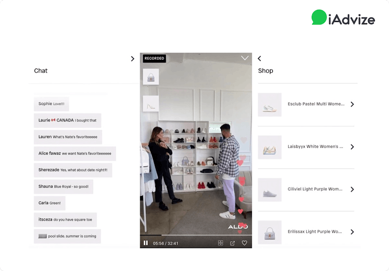Open the grid view icon in player
This screenshot has height=271, width=389.
pos(220,243)
